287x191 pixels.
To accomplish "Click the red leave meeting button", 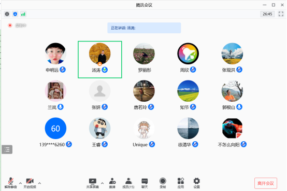I will [x=266, y=183].
